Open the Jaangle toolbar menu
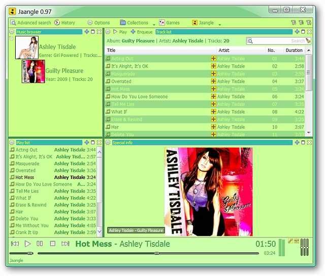 [203, 23]
